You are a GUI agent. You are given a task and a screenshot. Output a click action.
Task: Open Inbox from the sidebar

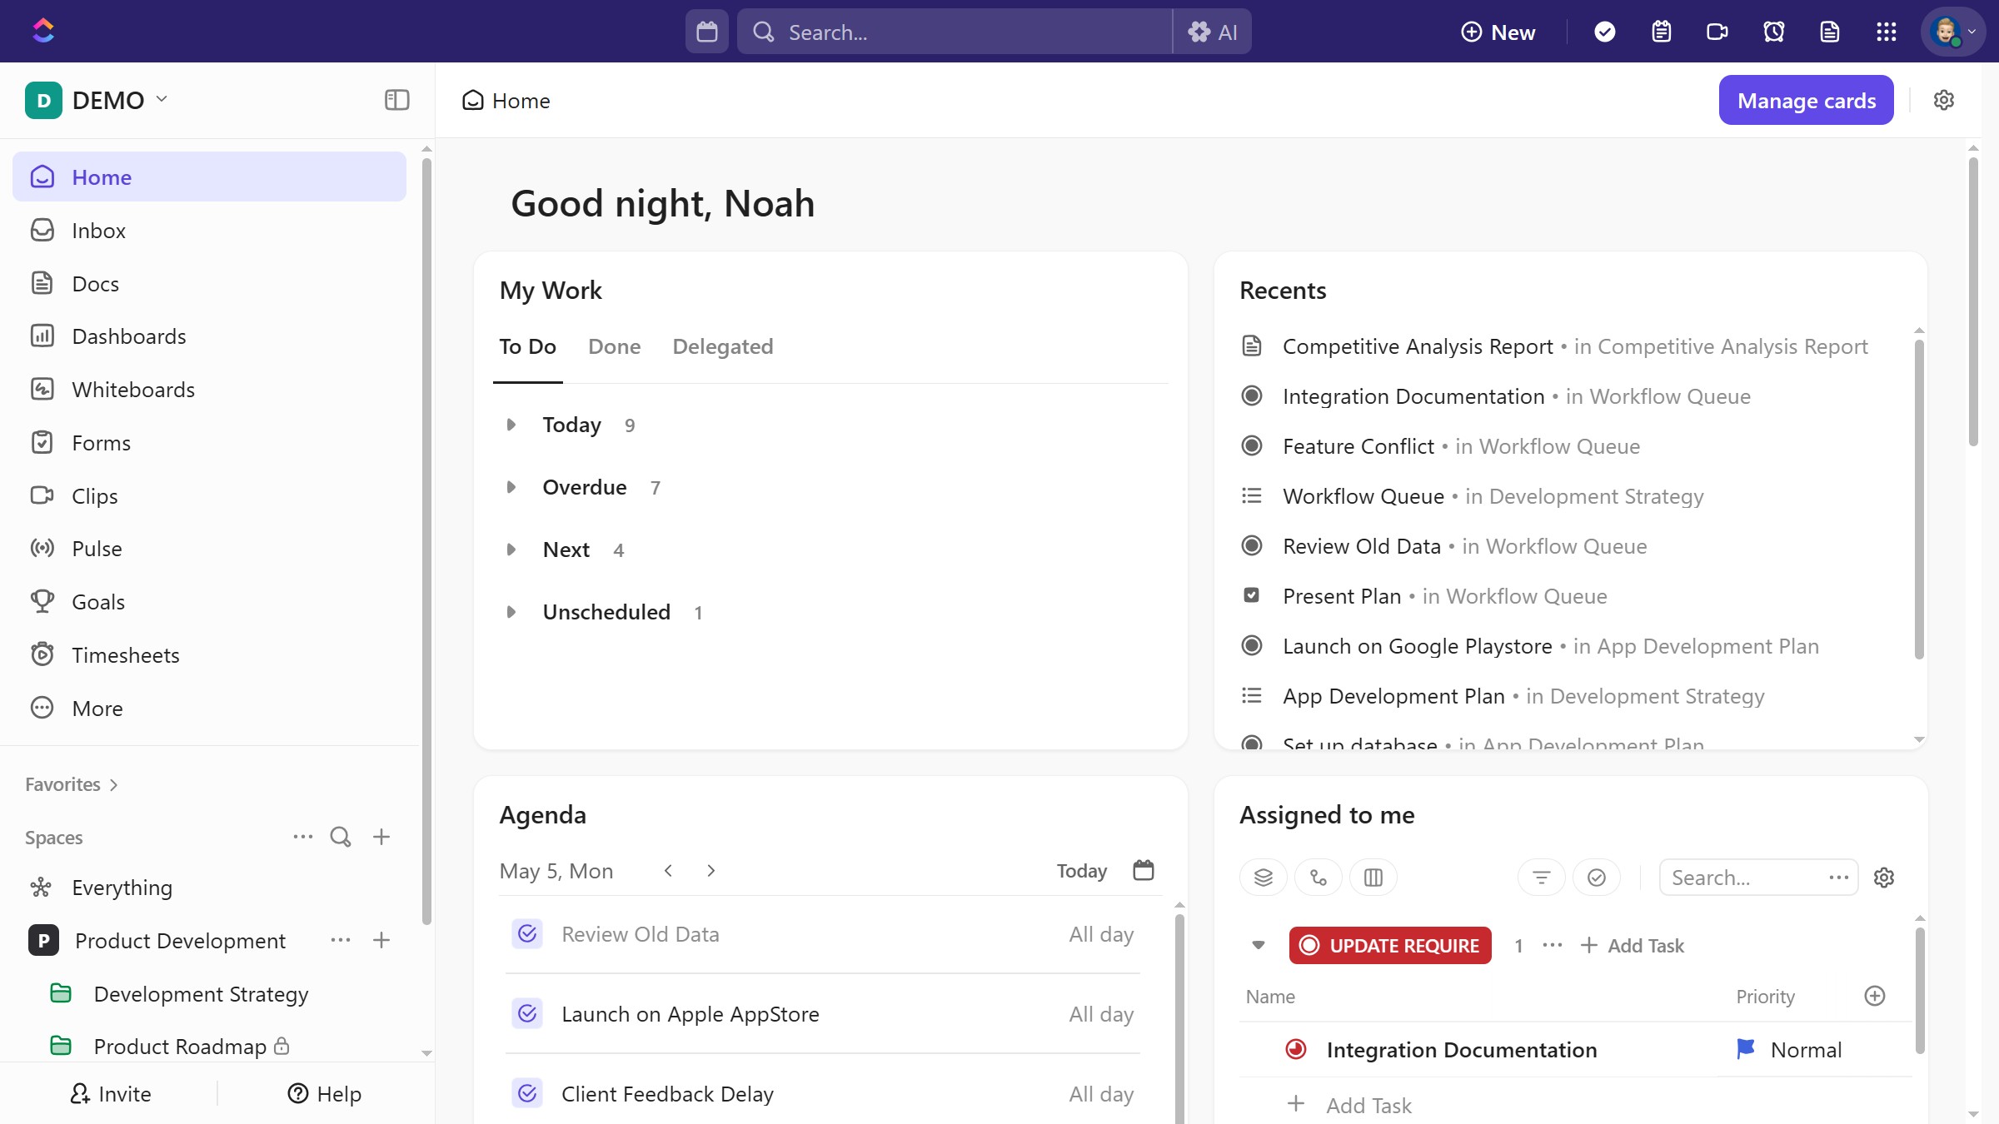[x=208, y=231]
